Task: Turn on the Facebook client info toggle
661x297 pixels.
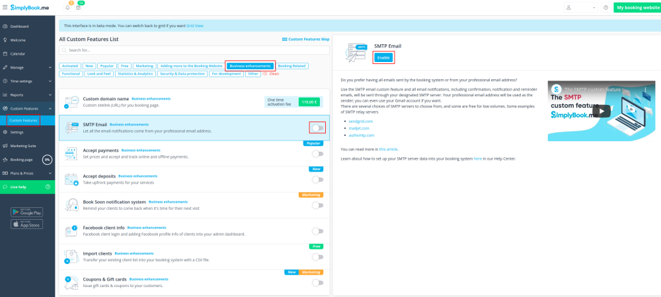Action: tap(318, 231)
